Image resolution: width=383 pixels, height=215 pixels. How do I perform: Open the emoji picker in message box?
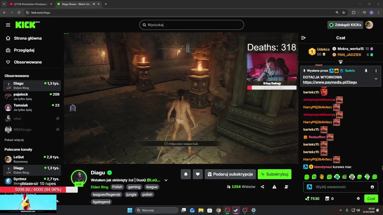372,187
